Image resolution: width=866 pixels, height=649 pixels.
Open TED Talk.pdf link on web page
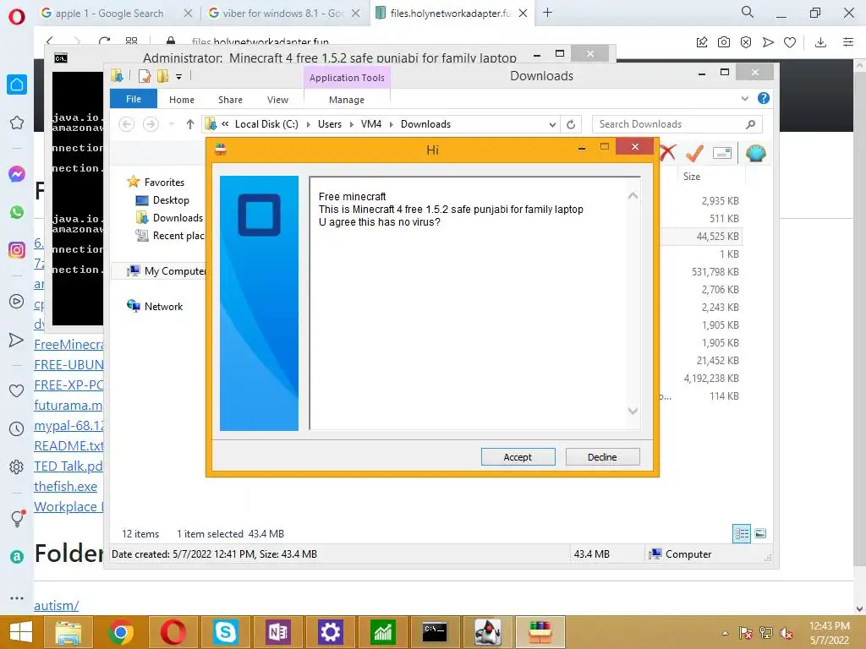pos(69,466)
